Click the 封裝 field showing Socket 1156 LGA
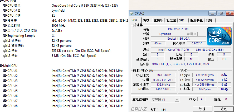Image resolution: width=234 pixels, height=112 pixels. click(x=178, y=39)
